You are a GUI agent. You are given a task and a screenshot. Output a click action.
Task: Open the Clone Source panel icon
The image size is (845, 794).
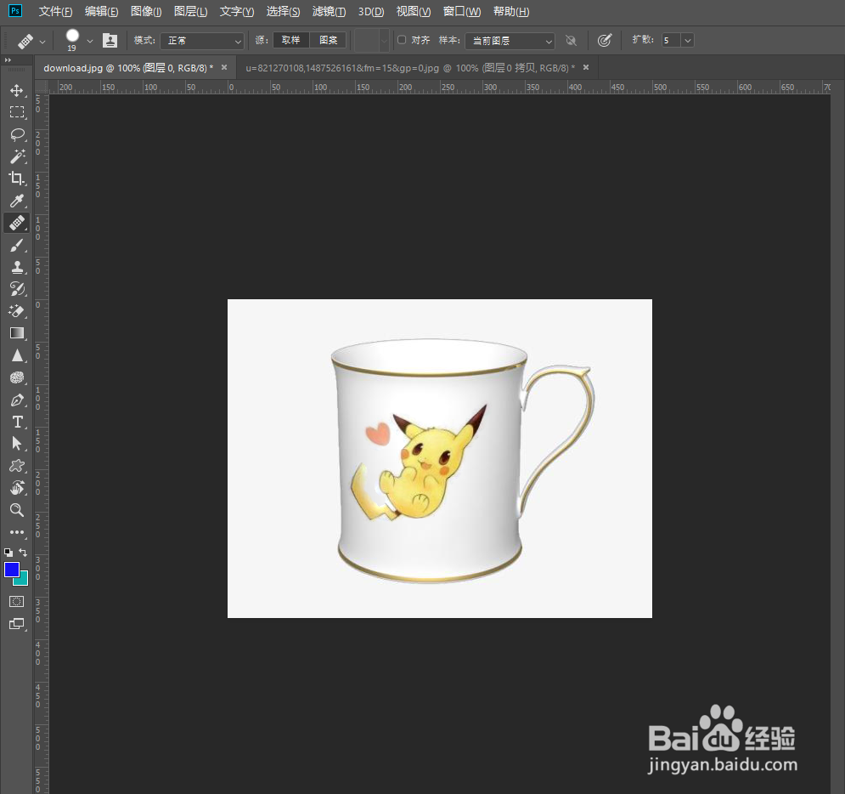click(110, 41)
